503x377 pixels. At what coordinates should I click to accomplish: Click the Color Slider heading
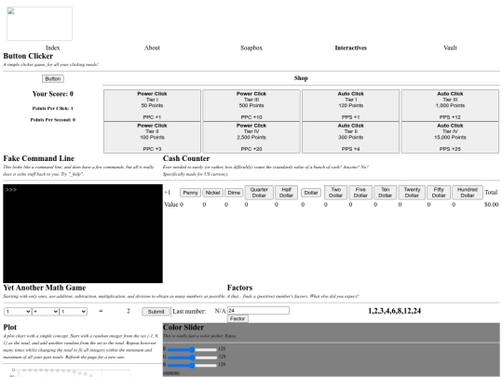[x=184, y=328]
